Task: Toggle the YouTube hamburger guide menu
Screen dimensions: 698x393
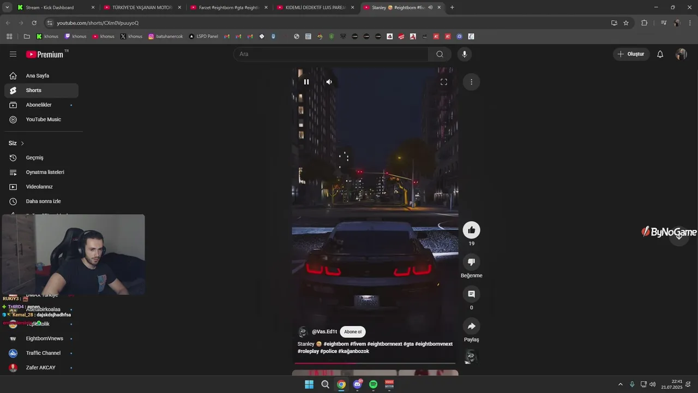Action: pos(13,54)
